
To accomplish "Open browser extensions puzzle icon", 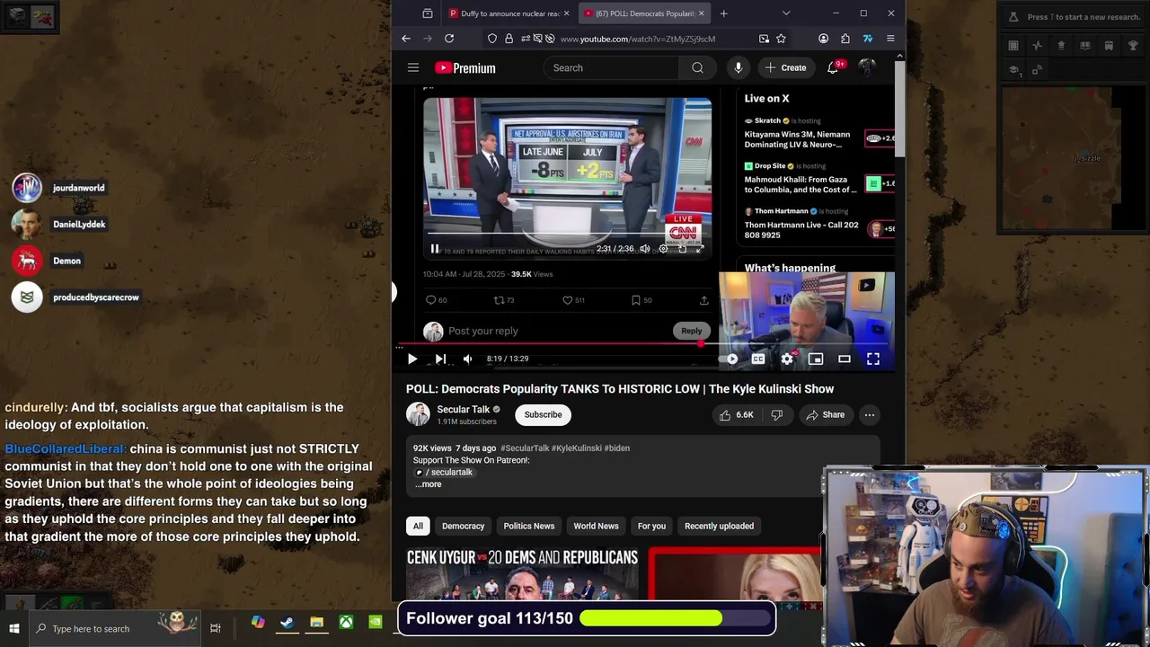I will pyautogui.click(x=845, y=39).
